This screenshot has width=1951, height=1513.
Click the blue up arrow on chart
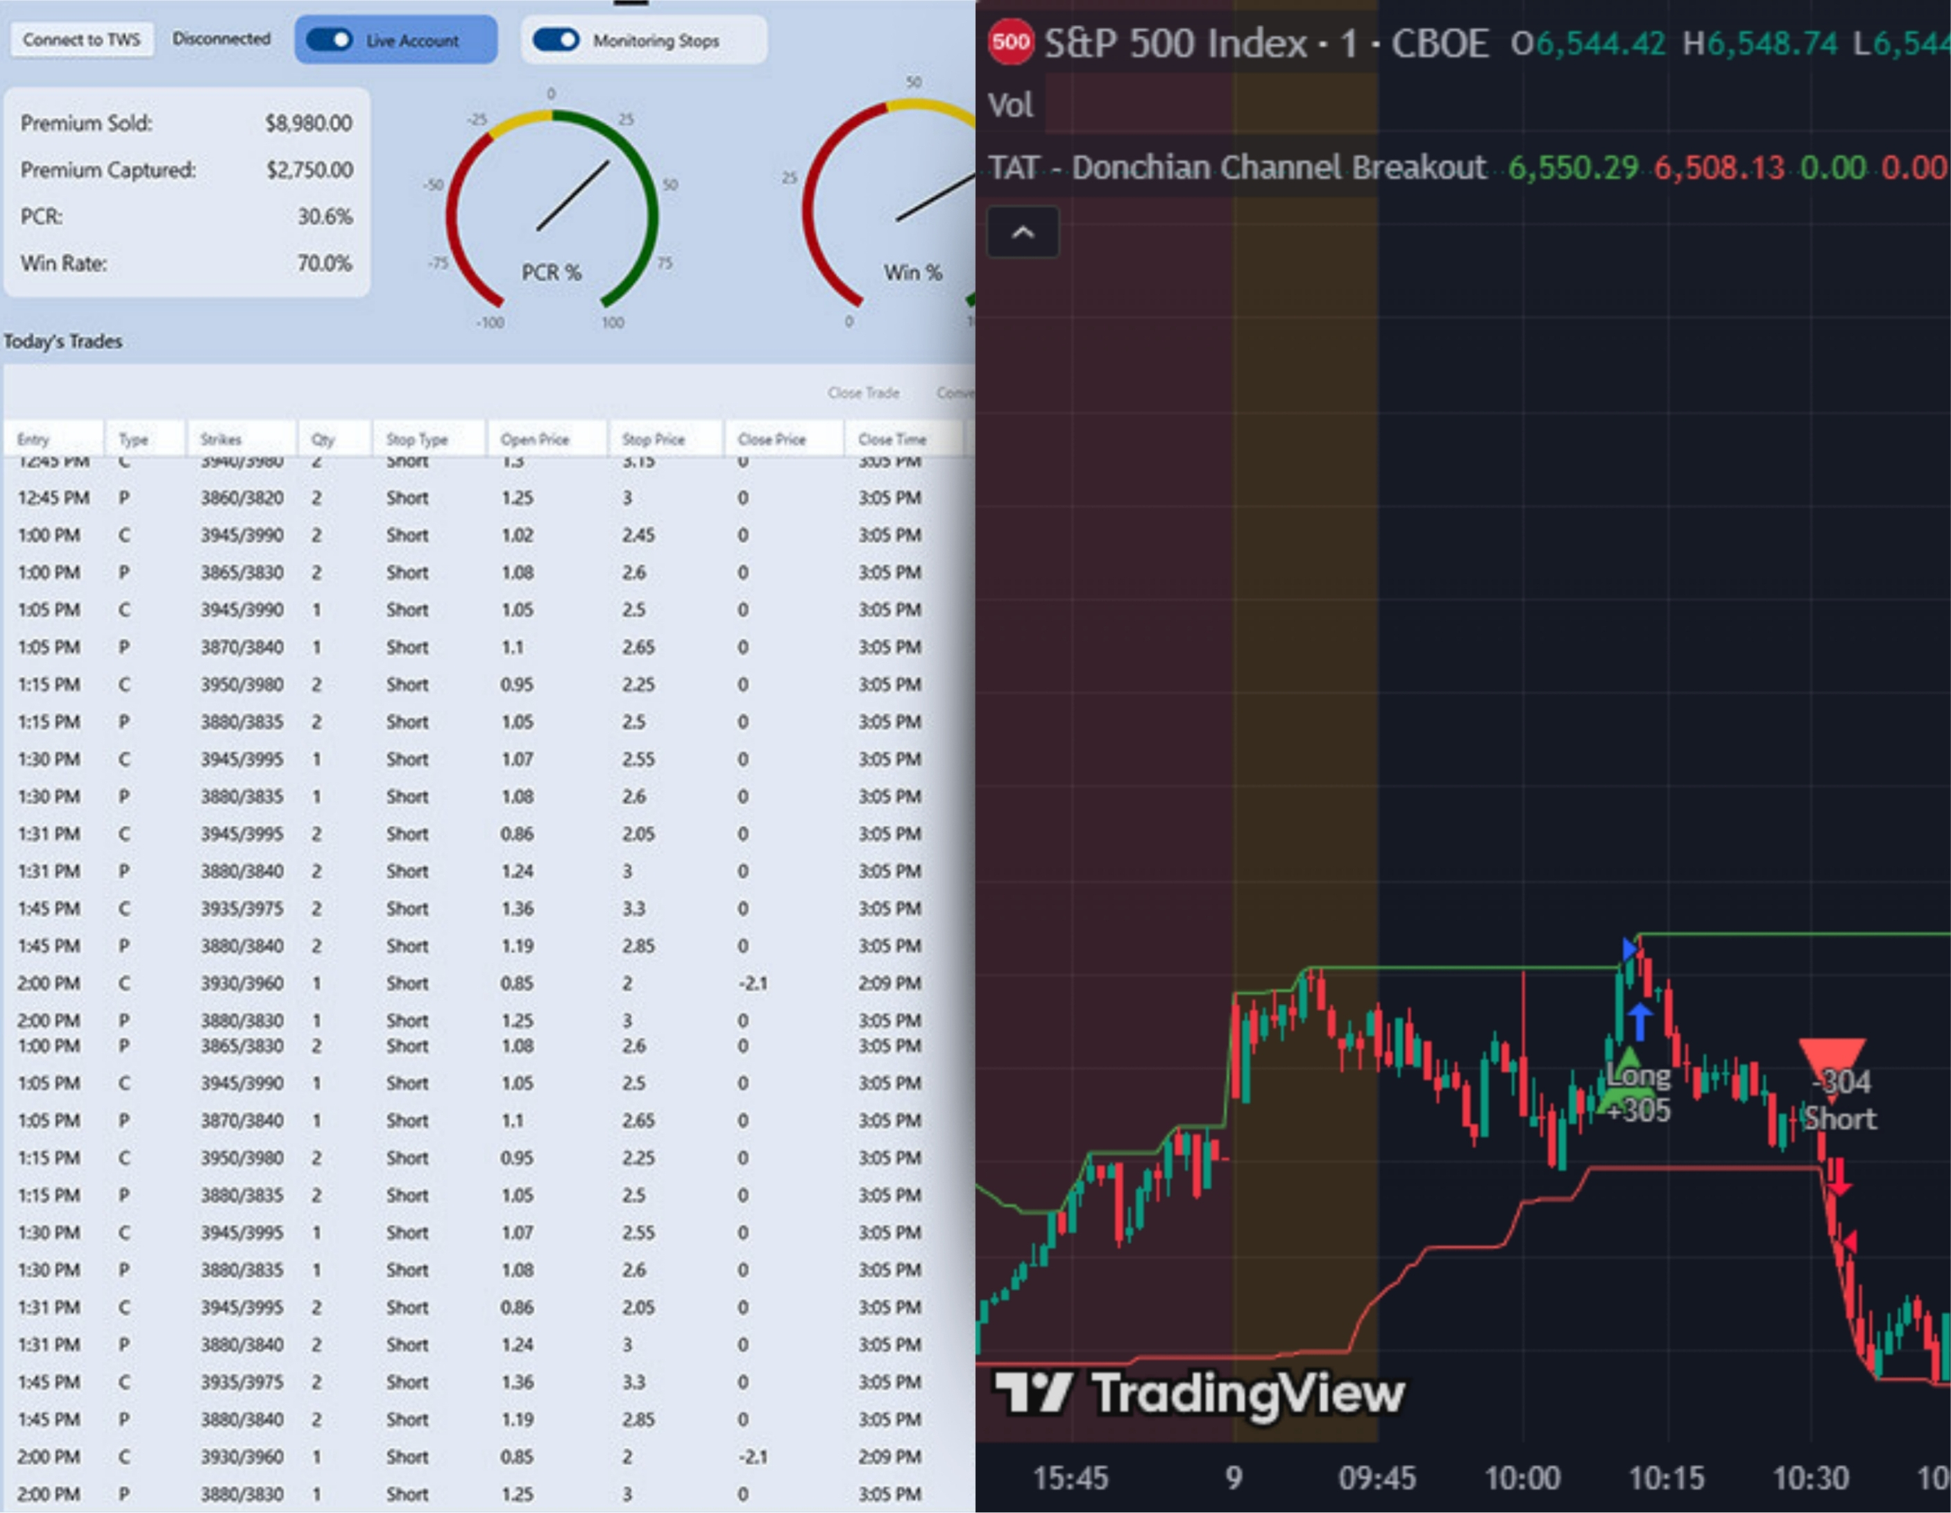(1639, 1021)
